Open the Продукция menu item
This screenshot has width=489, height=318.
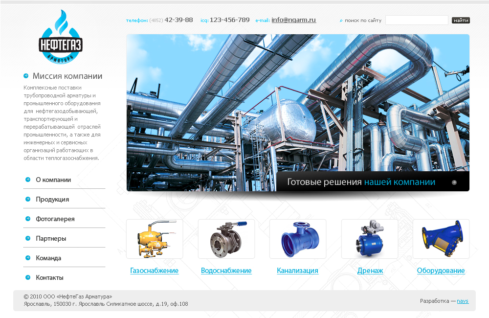52,200
